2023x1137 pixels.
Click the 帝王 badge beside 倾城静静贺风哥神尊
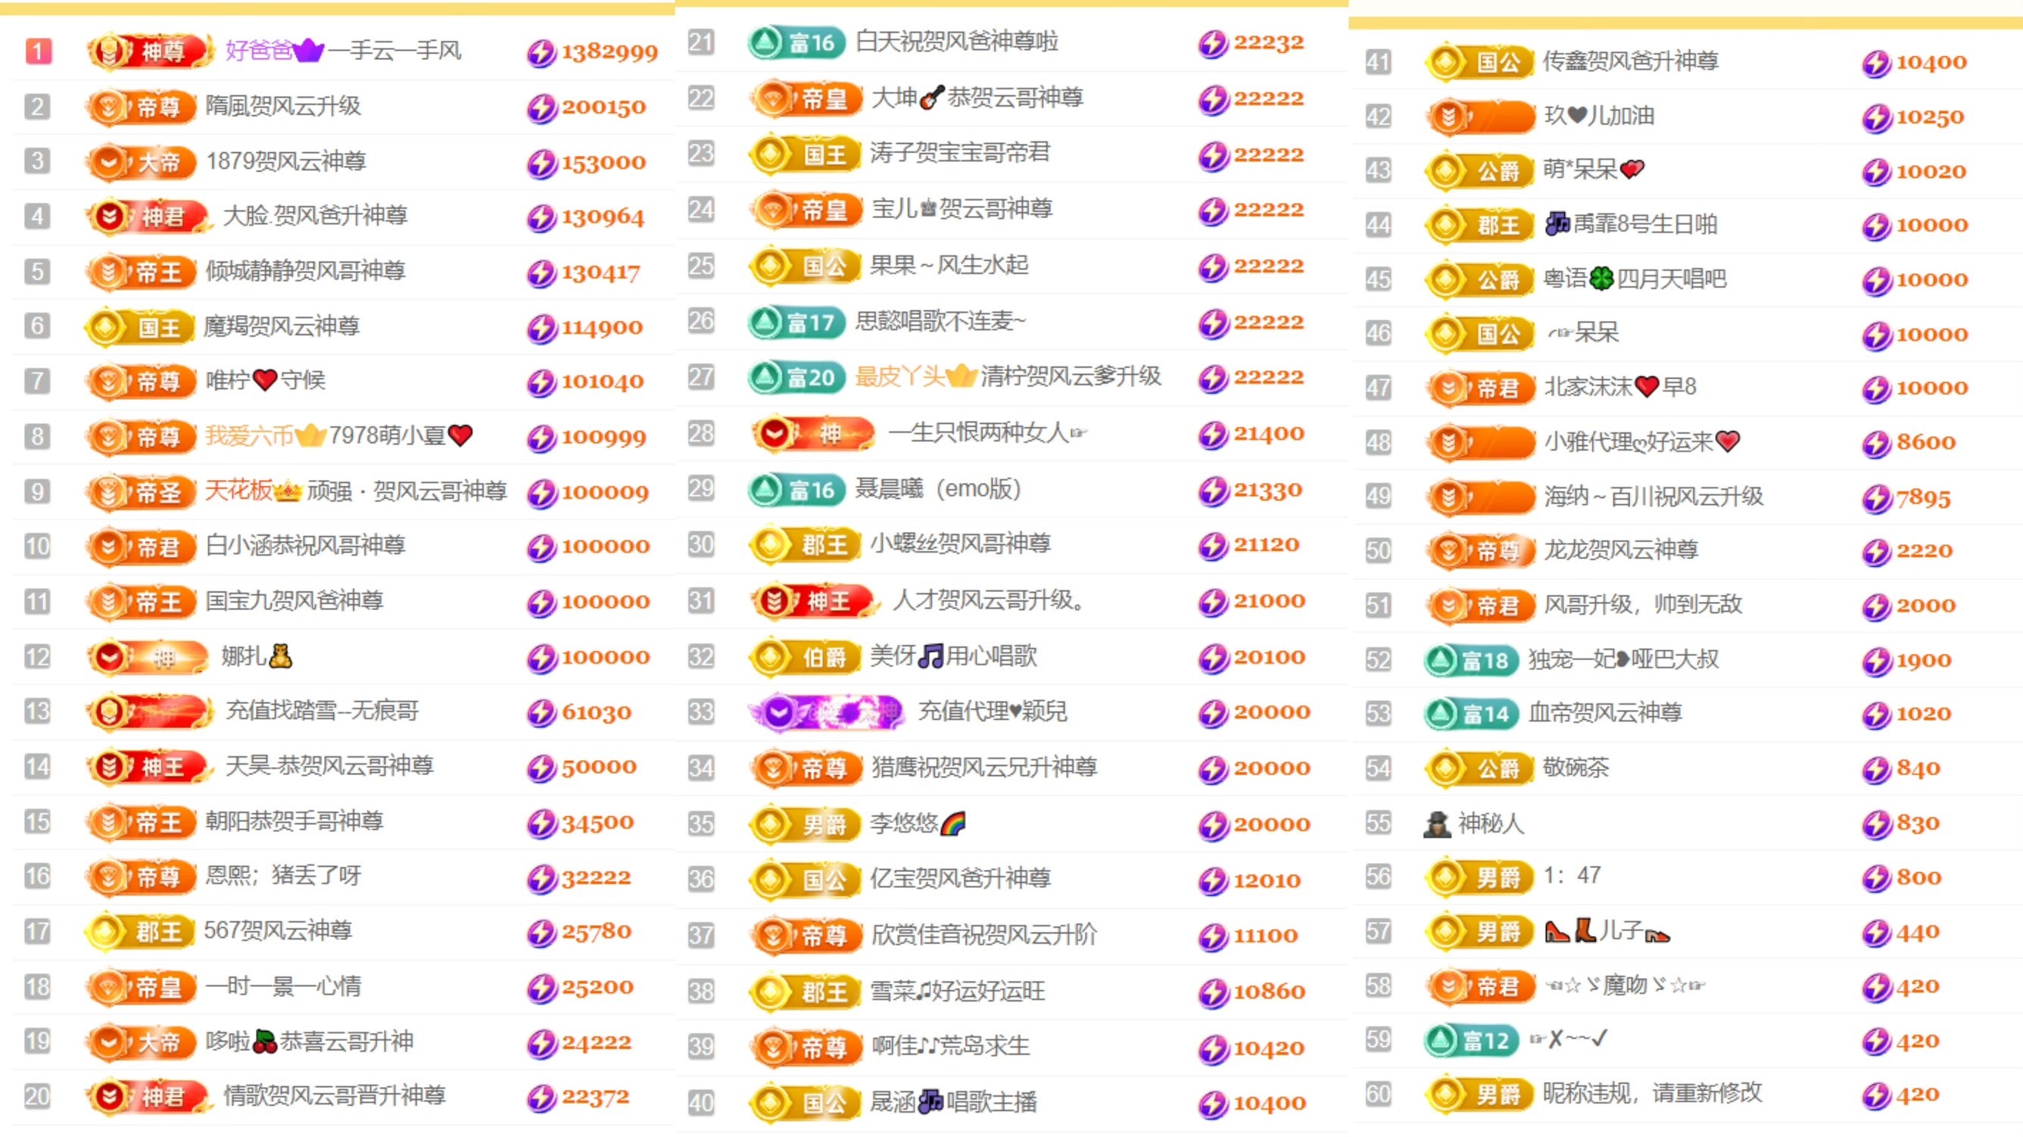coord(142,273)
